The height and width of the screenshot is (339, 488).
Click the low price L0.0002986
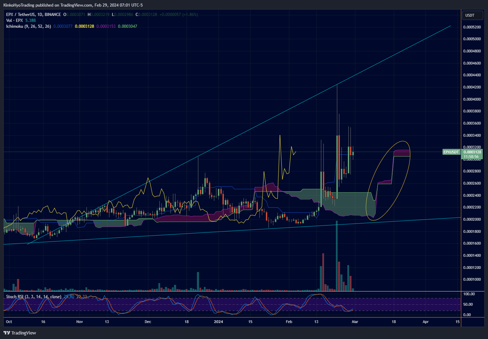tap(122, 15)
